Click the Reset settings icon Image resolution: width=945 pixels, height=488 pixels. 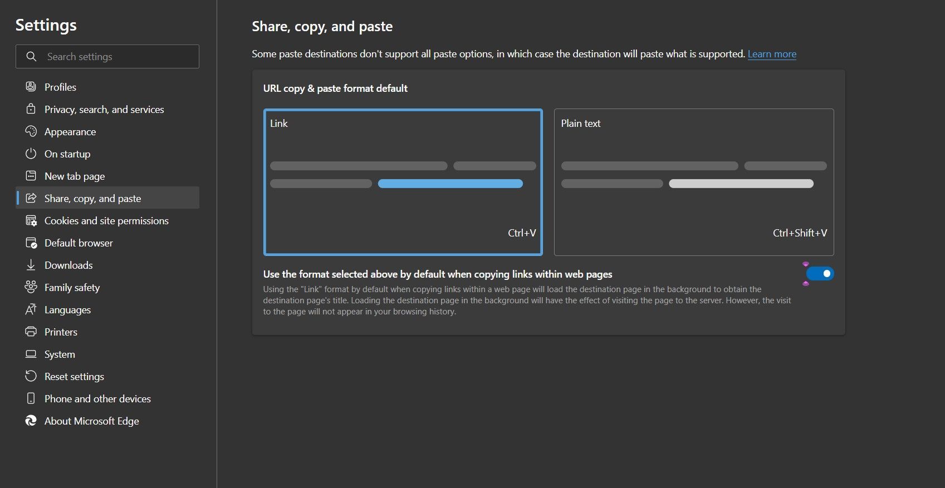tap(31, 376)
